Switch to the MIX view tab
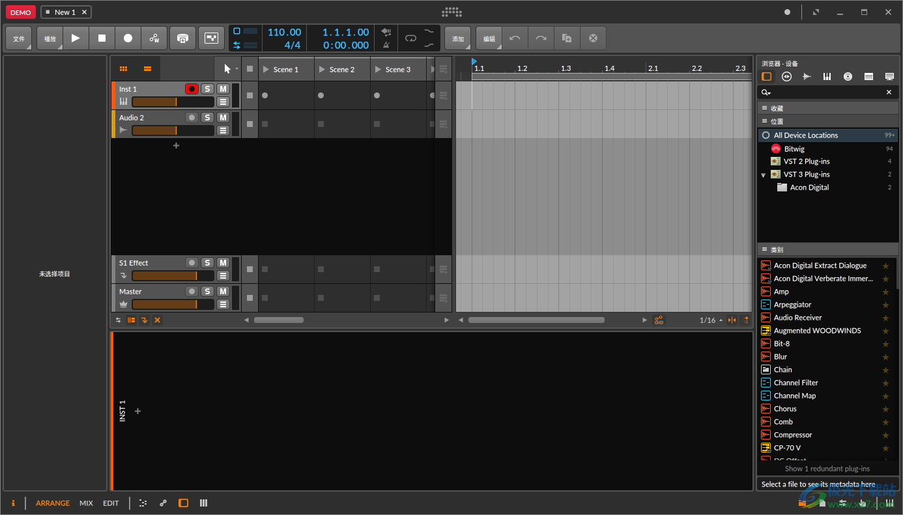Screen dimensions: 903x515 coord(86,503)
